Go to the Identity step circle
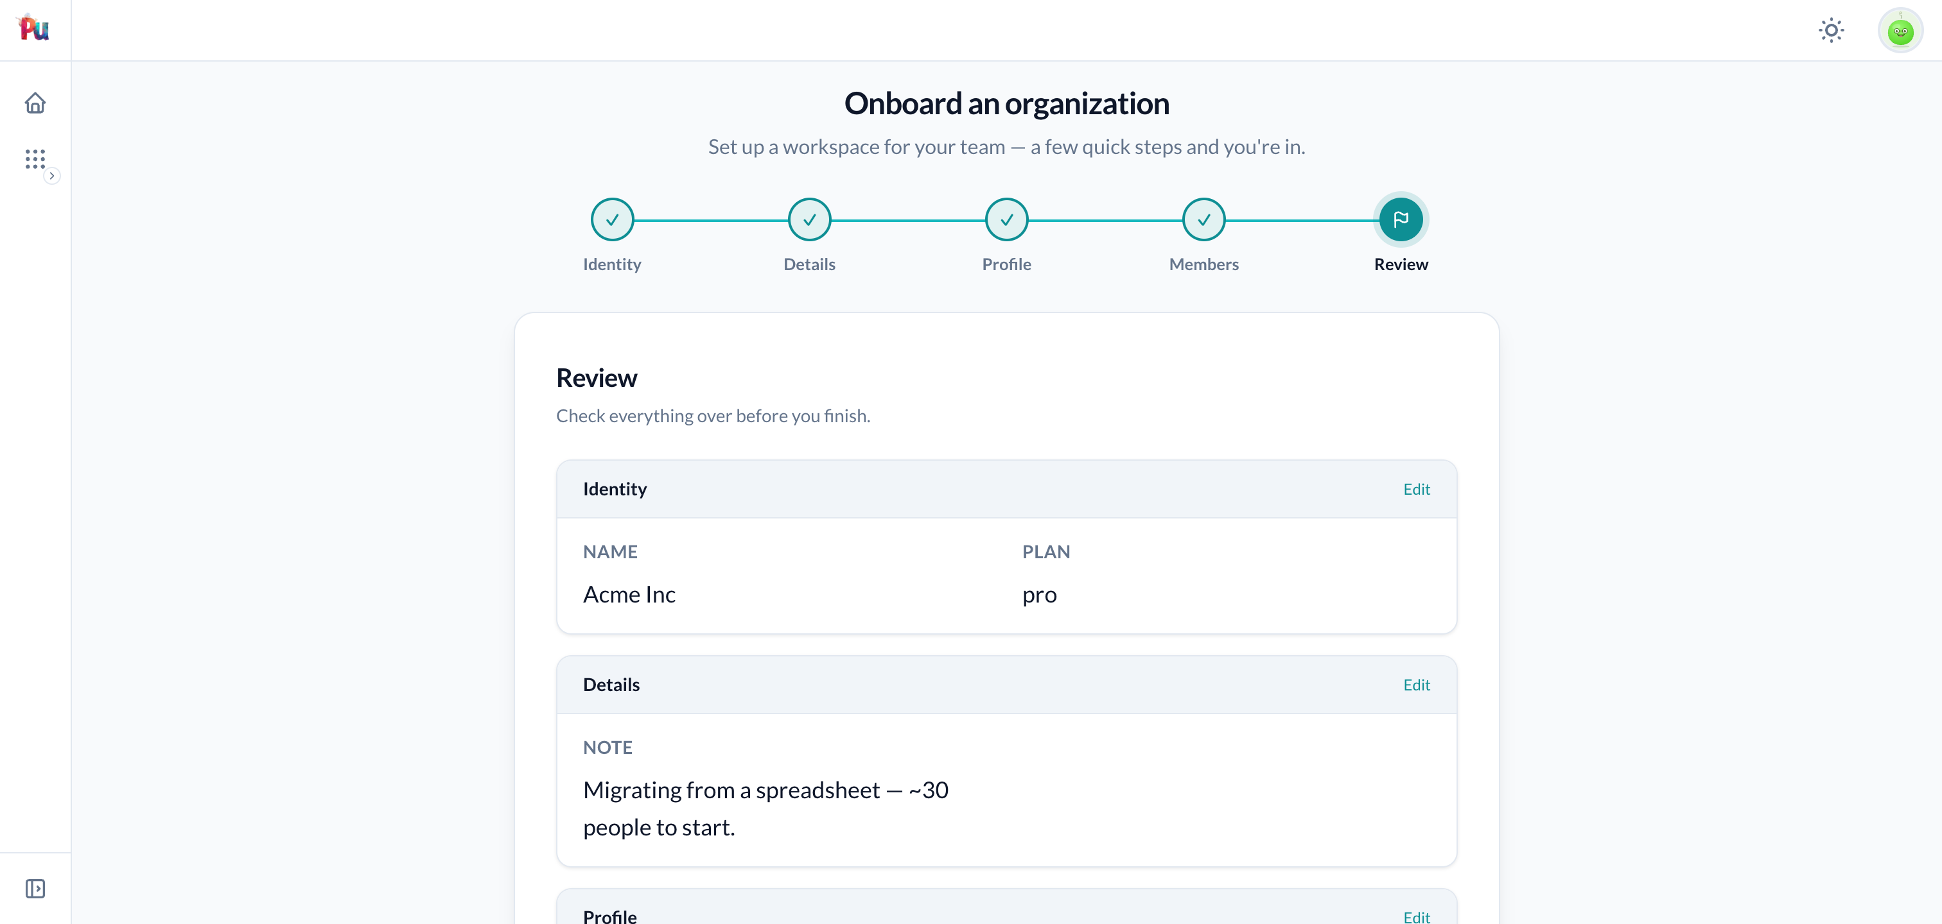Viewport: 1942px width, 924px height. tap(612, 219)
